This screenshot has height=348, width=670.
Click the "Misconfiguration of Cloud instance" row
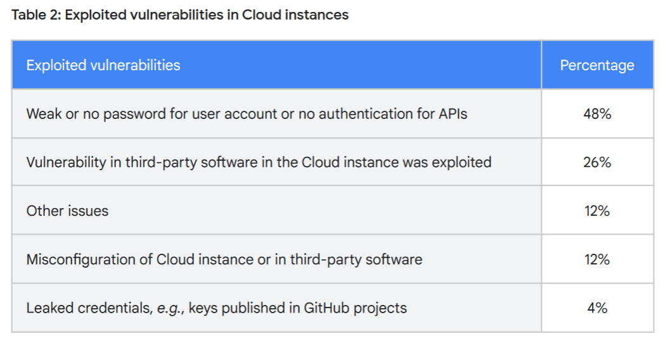276,259
